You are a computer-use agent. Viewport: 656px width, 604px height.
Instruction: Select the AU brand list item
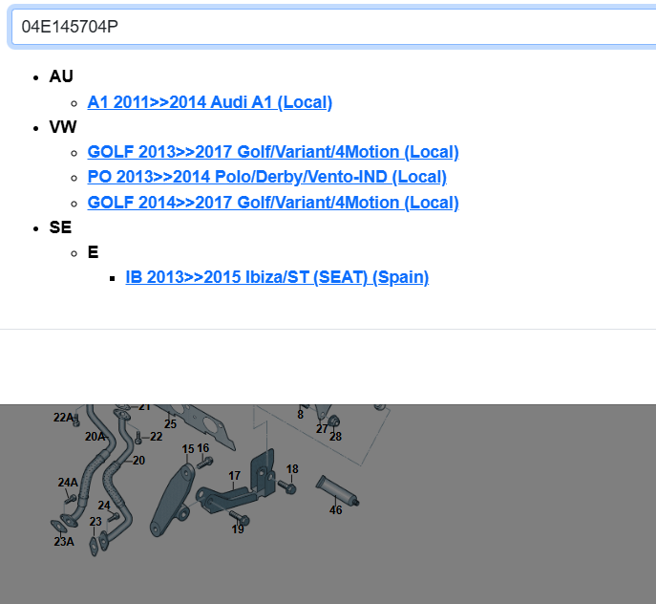61,76
